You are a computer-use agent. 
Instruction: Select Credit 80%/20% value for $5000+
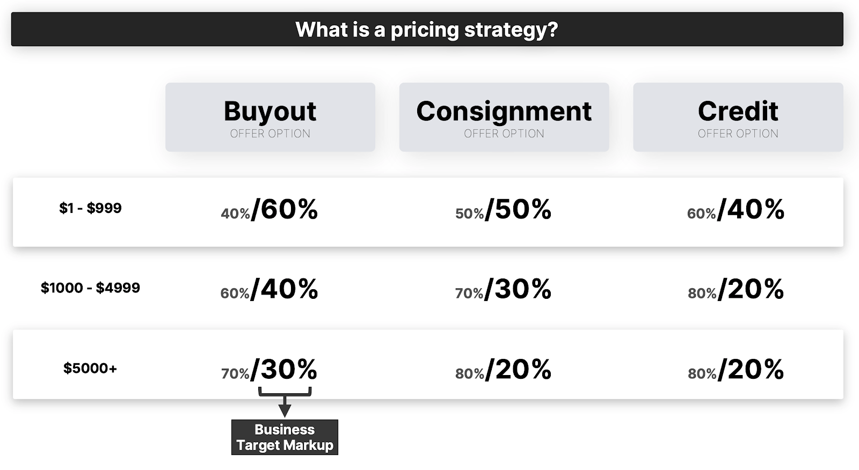(x=736, y=370)
